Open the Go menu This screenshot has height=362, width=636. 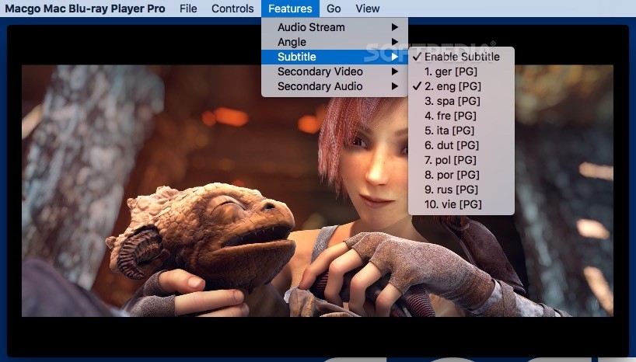click(334, 9)
